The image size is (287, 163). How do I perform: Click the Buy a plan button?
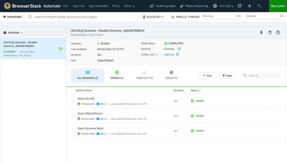278,6
